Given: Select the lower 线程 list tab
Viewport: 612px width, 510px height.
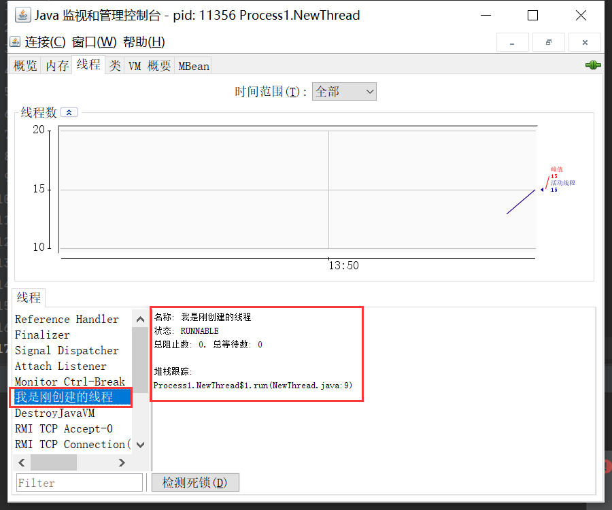Looking at the screenshot, I should [29, 298].
